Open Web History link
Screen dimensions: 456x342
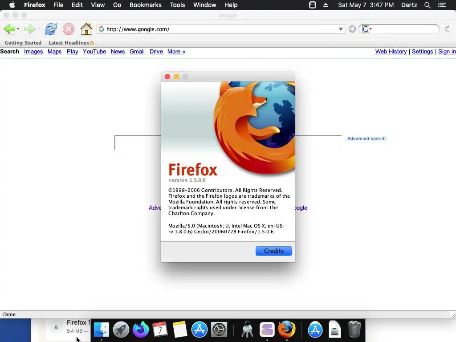coord(391,52)
